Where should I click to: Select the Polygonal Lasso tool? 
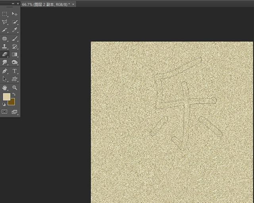tap(4, 22)
